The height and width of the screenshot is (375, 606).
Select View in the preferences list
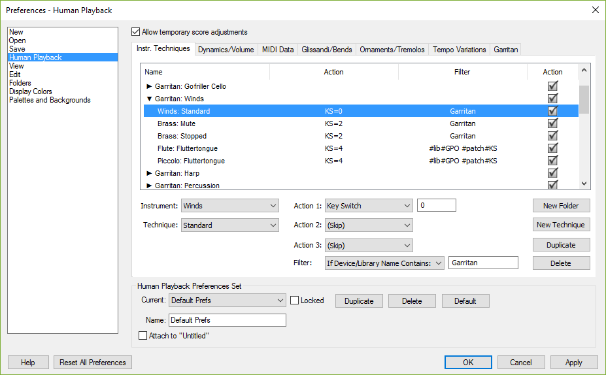(63, 65)
